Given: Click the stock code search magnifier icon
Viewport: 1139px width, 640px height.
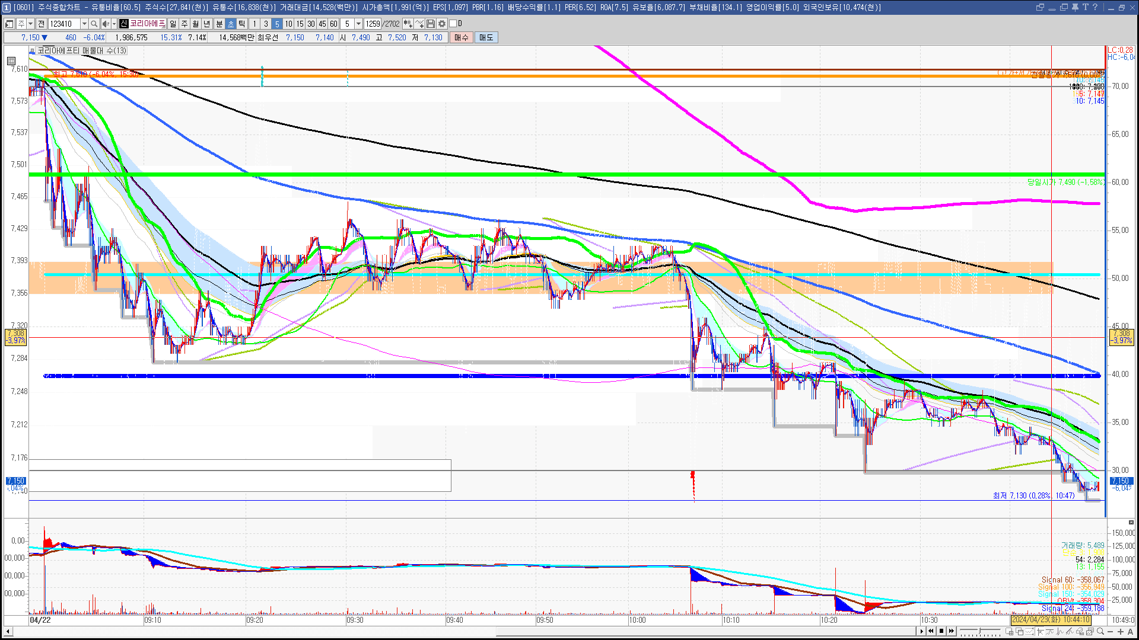Looking at the screenshot, I should point(94,24).
